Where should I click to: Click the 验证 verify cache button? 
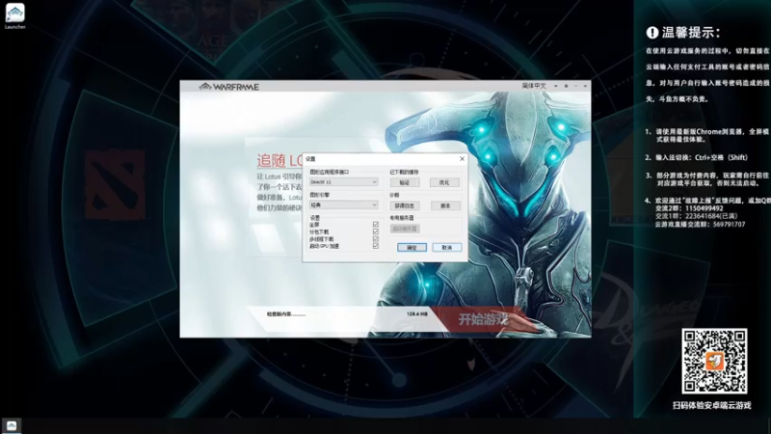tap(405, 182)
